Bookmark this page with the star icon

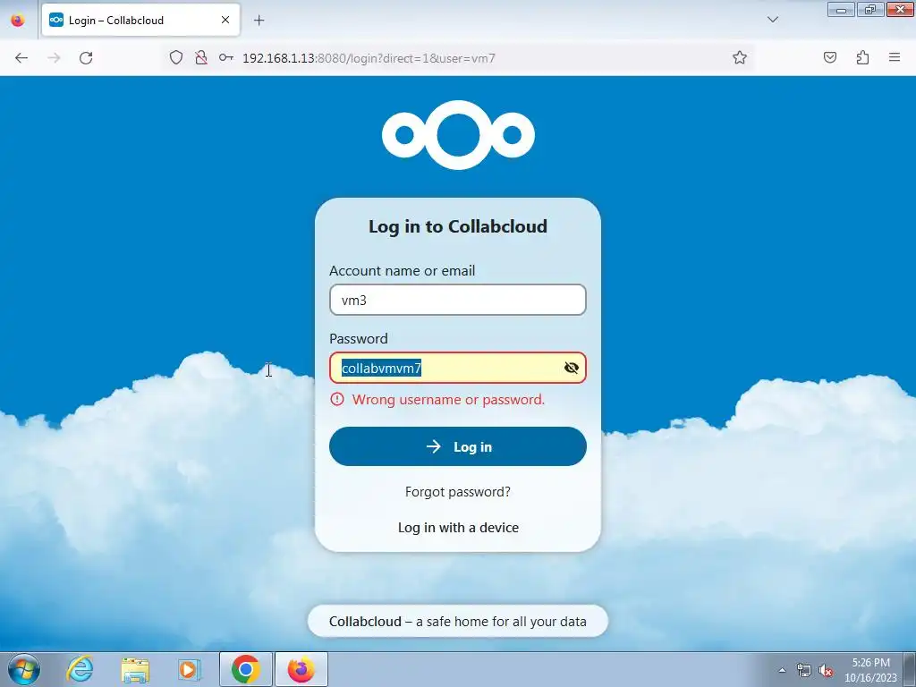tap(740, 57)
